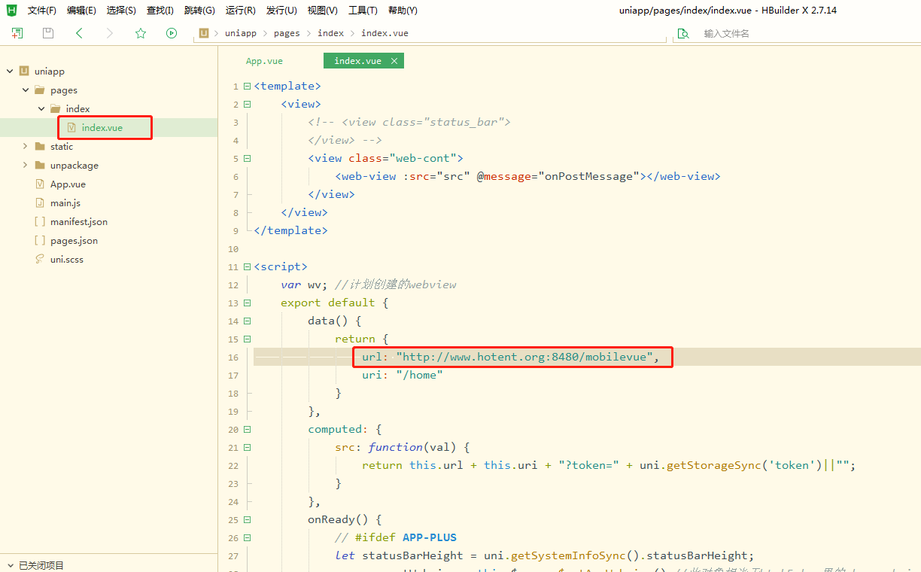This screenshot has height=572, width=921.
Task: Click the new file toolbar icon
Action: (17, 33)
